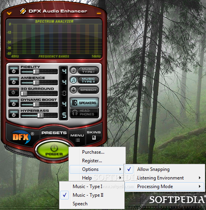Expand the Processing Mode submenu
The height and width of the screenshot is (210, 206).
165,187
